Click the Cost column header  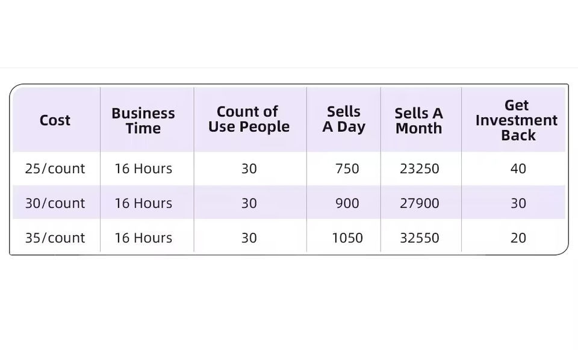[55, 120]
